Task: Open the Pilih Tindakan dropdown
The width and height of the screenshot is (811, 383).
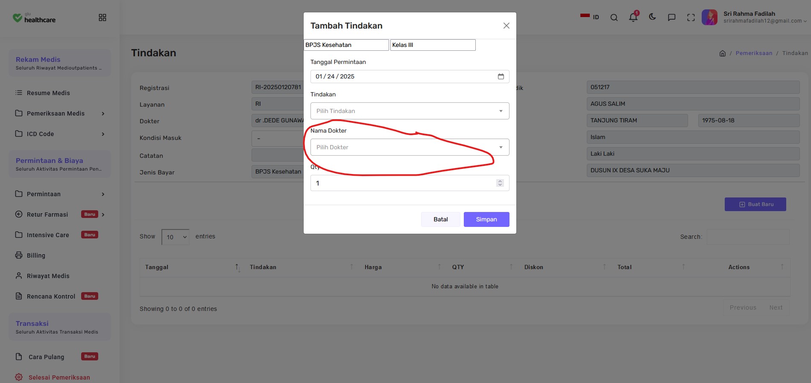Action: [x=410, y=111]
